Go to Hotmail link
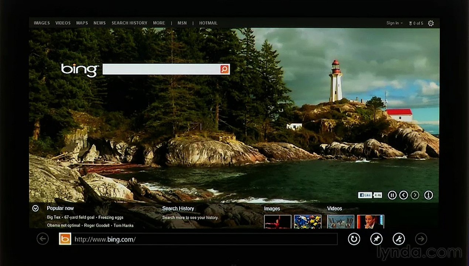The height and width of the screenshot is (266, 469). click(x=208, y=23)
